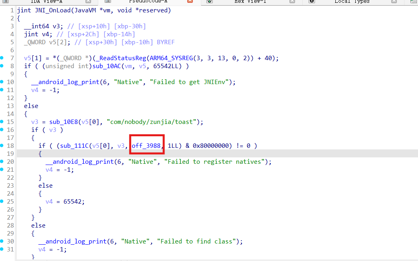Switch to the Hex View-1 tab
The height and width of the screenshot is (261, 418).
click(250, 2)
